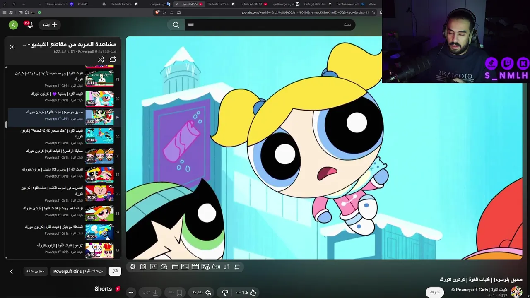Click the green check icon in browser toolbar
The width and height of the screenshot is (530, 298).
(x=39, y=12)
